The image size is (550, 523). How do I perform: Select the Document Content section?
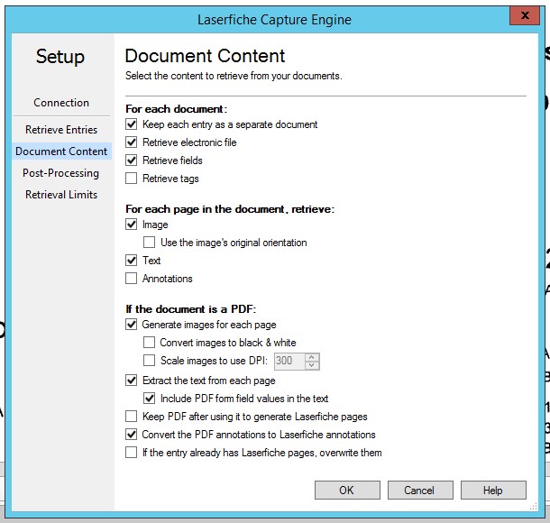[61, 151]
